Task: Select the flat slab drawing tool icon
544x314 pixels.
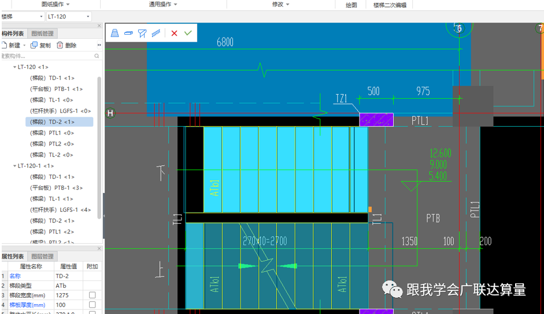Action: [x=128, y=33]
